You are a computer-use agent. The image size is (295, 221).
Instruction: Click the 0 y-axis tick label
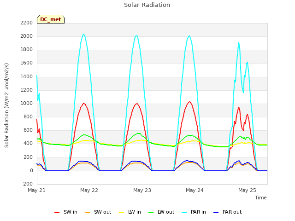(31, 171)
